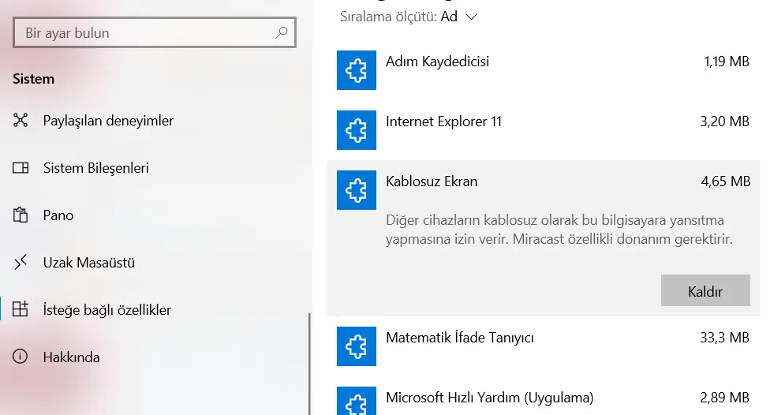This screenshot has width=770, height=415.
Task: Click the Kaldır button for Kablosuz Ekran
Action: click(x=705, y=290)
